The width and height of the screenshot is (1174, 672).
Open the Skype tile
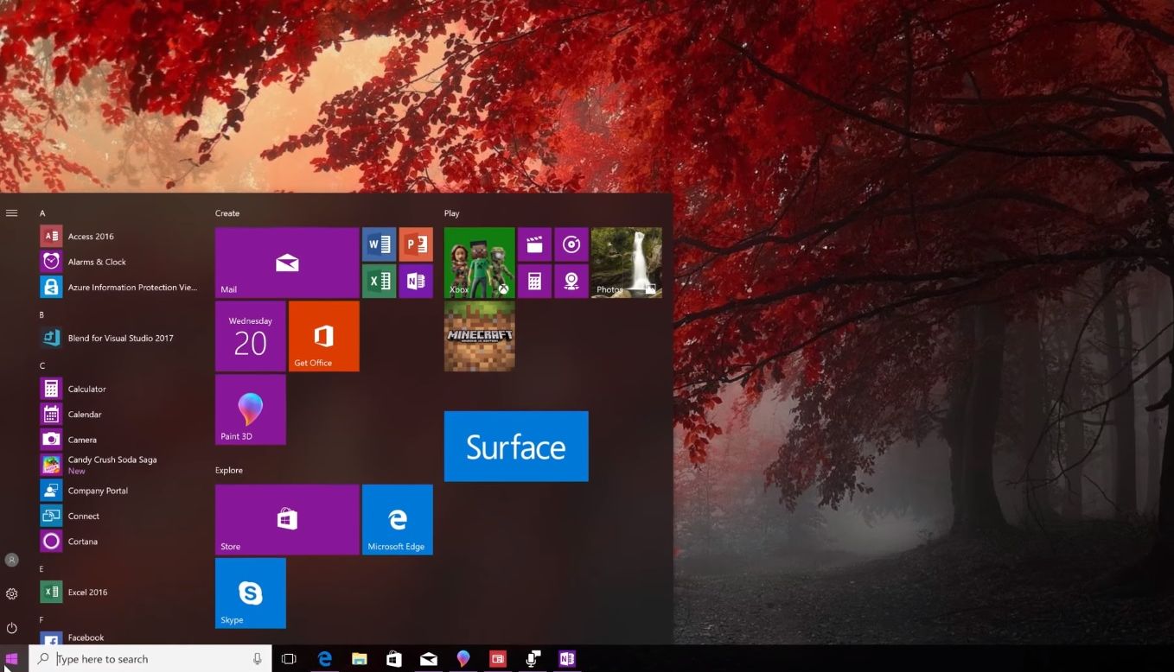[x=250, y=593]
